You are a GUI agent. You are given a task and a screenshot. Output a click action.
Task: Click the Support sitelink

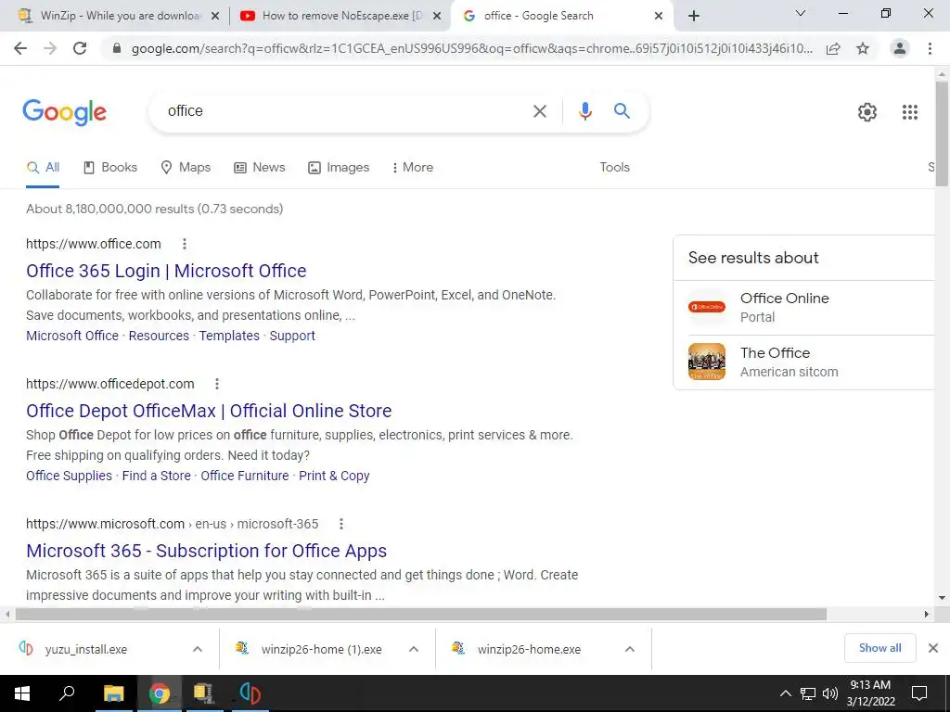click(x=292, y=336)
